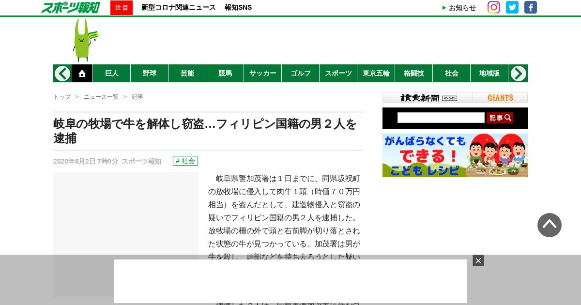Open the Sports Hochi Twitter page
The width and height of the screenshot is (581, 305).
pyautogui.click(x=512, y=7)
